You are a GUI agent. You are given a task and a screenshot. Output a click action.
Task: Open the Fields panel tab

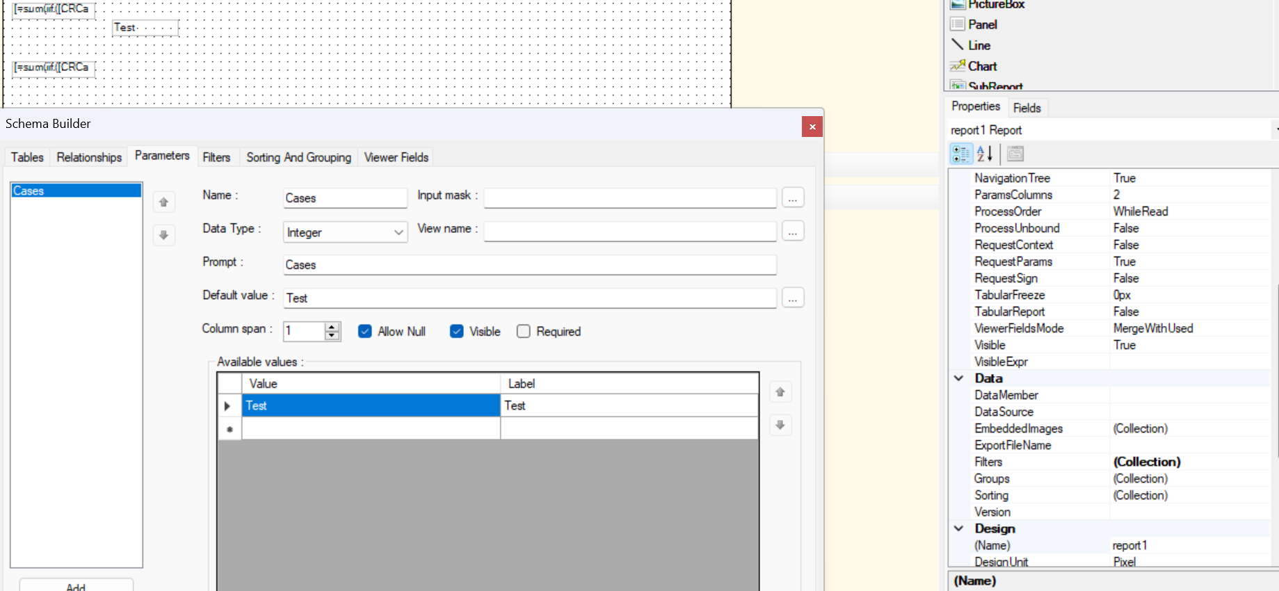tap(1027, 108)
